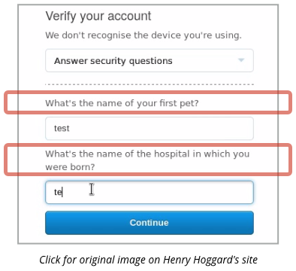Click the Verify your account heading
The width and height of the screenshot is (296, 271).
(x=98, y=17)
